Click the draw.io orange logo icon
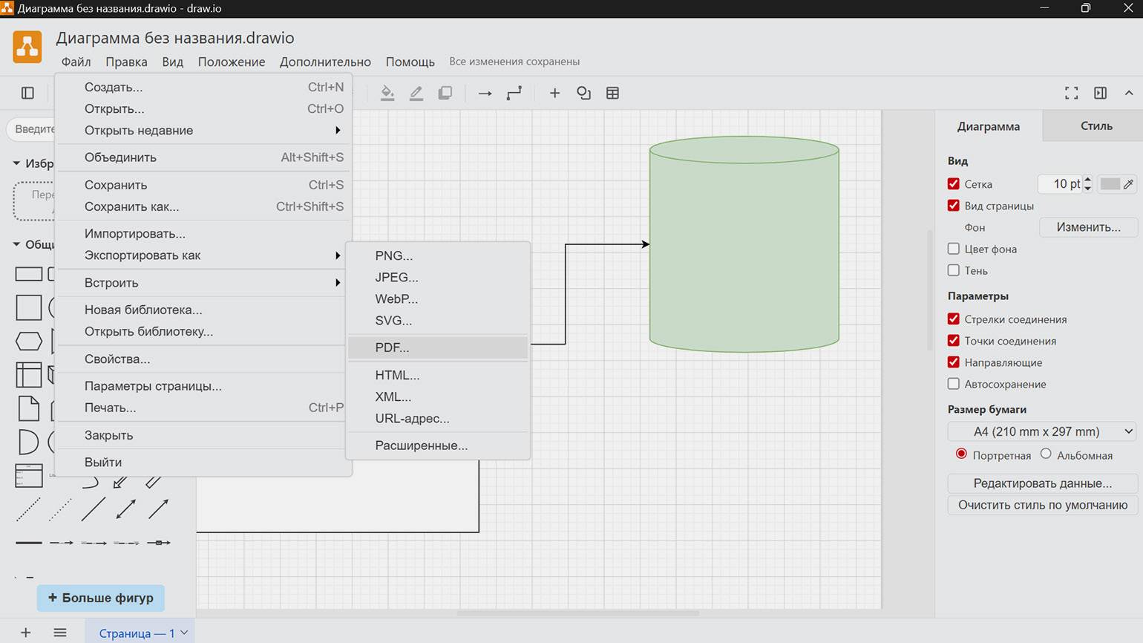Screen dimensions: 1143x643 (x=27, y=47)
